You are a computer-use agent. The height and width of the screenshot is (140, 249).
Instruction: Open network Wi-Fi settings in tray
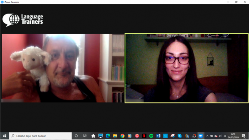(225, 136)
